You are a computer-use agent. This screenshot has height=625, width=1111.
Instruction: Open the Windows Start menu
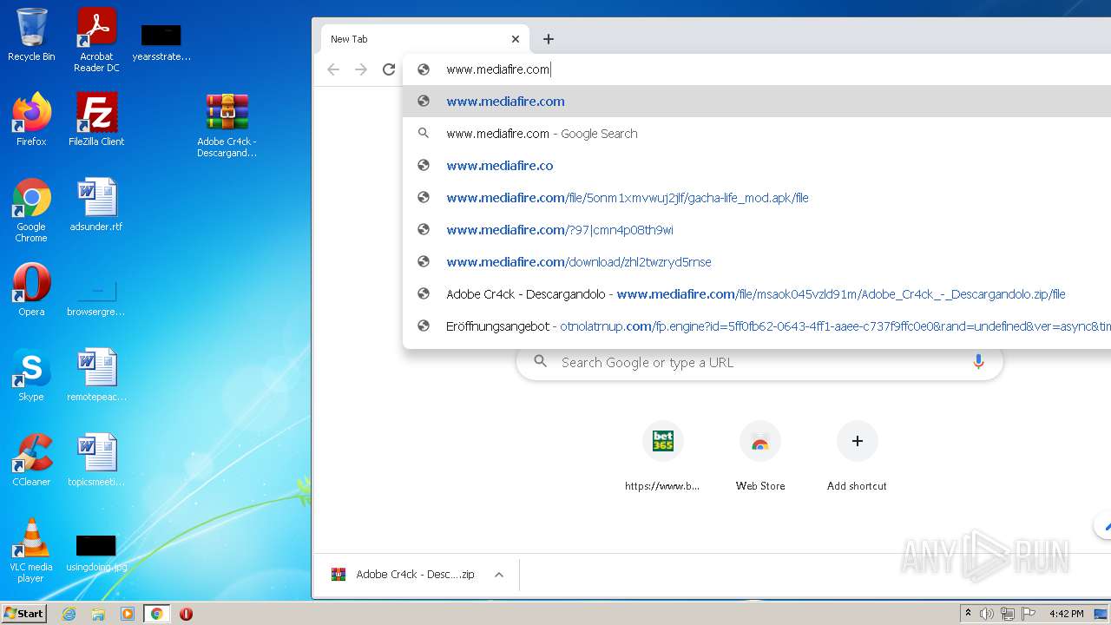click(x=24, y=614)
